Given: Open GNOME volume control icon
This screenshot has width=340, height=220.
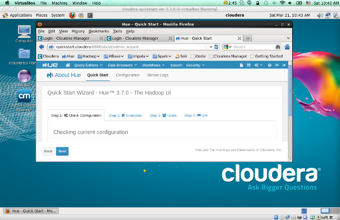Looking at the screenshot, I should click(x=320, y=15).
